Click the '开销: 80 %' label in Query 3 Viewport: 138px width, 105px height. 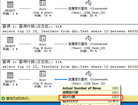pos(43,87)
